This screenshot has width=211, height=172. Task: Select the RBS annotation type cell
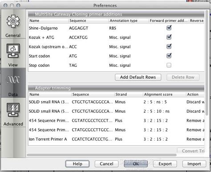click(113, 28)
